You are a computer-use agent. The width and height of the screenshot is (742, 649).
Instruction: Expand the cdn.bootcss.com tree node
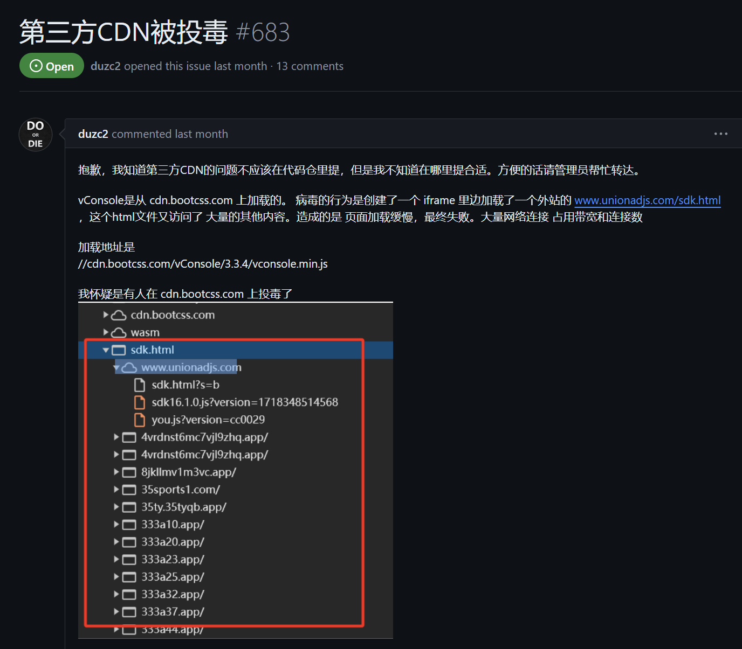(106, 315)
